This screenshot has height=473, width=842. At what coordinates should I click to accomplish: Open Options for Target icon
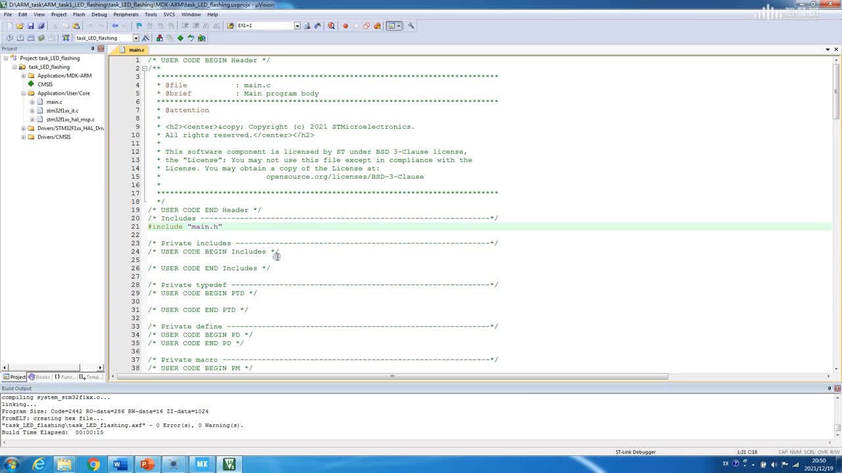pos(146,37)
